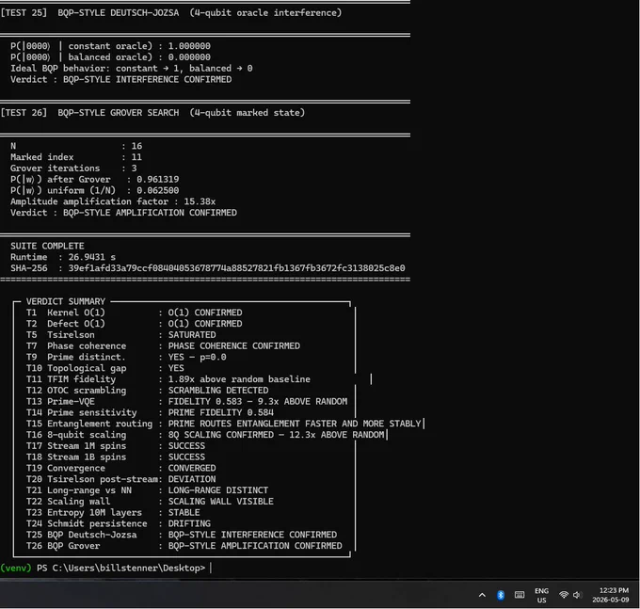Click Verdict : BQP-STYLE INTERFERENCE CONFIRMED in Test 25
This screenshot has width=640, height=609.
pos(120,79)
